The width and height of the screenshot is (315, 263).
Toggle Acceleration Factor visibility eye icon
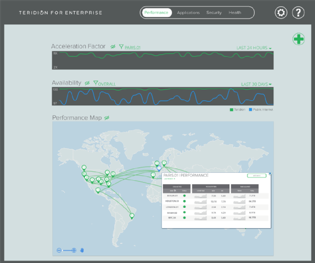point(113,47)
